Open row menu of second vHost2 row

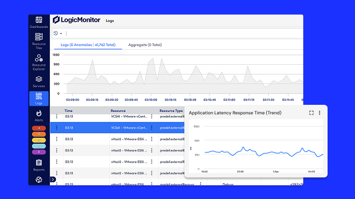click(x=56, y=150)
